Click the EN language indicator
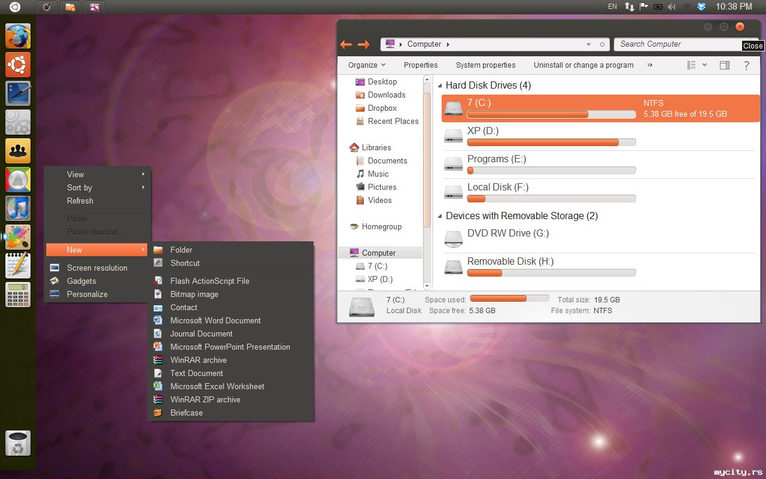766x479 pixels. (x=612, y=7)
